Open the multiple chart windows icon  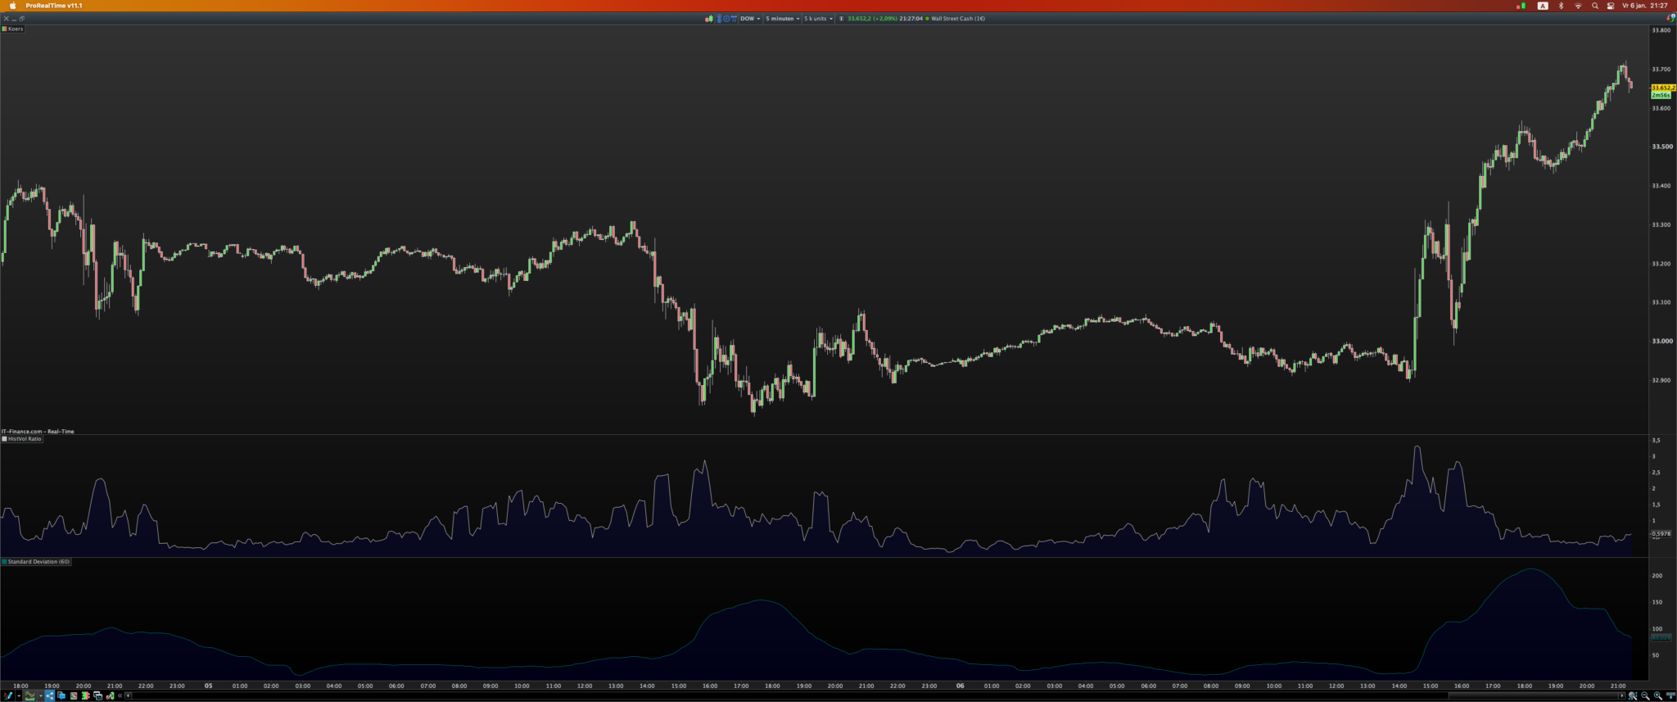click(x=97, y=695)
